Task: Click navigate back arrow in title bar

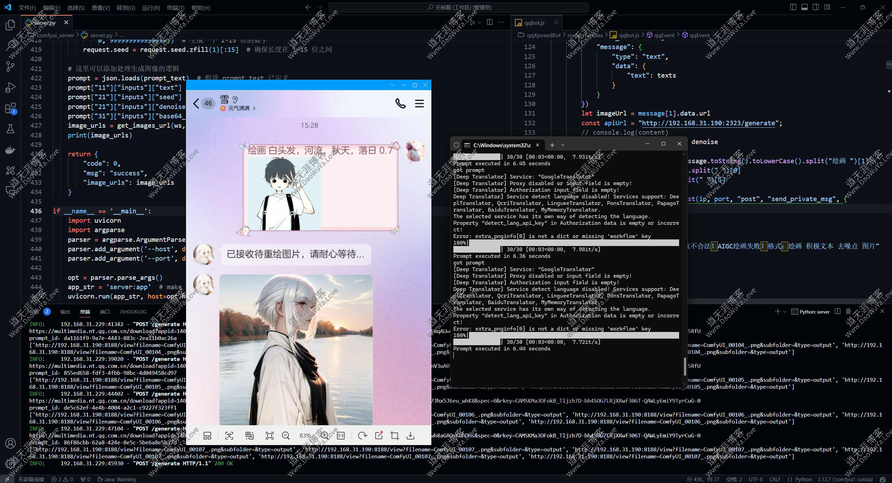Action: pos(308,7)
